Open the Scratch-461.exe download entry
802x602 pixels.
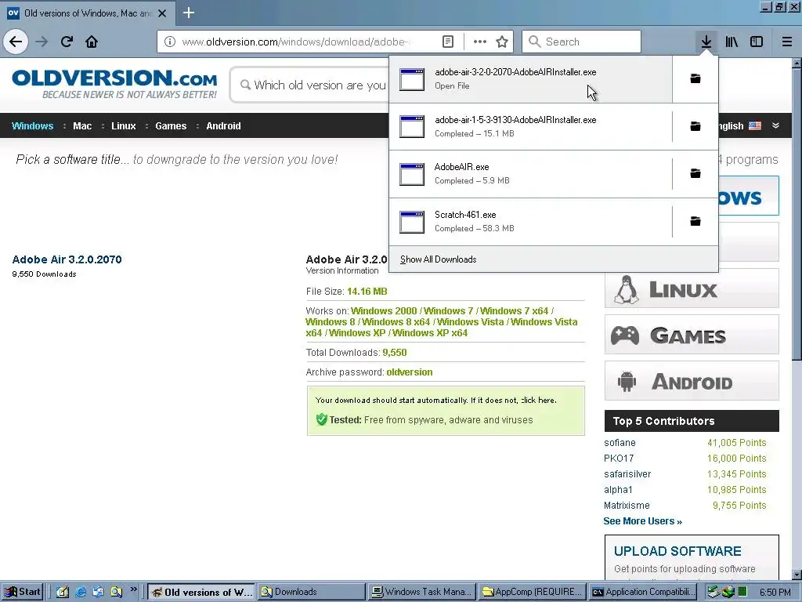[531, 221]
